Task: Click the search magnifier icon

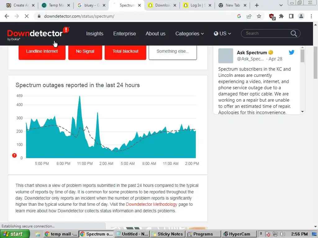Action: (294, 33)
